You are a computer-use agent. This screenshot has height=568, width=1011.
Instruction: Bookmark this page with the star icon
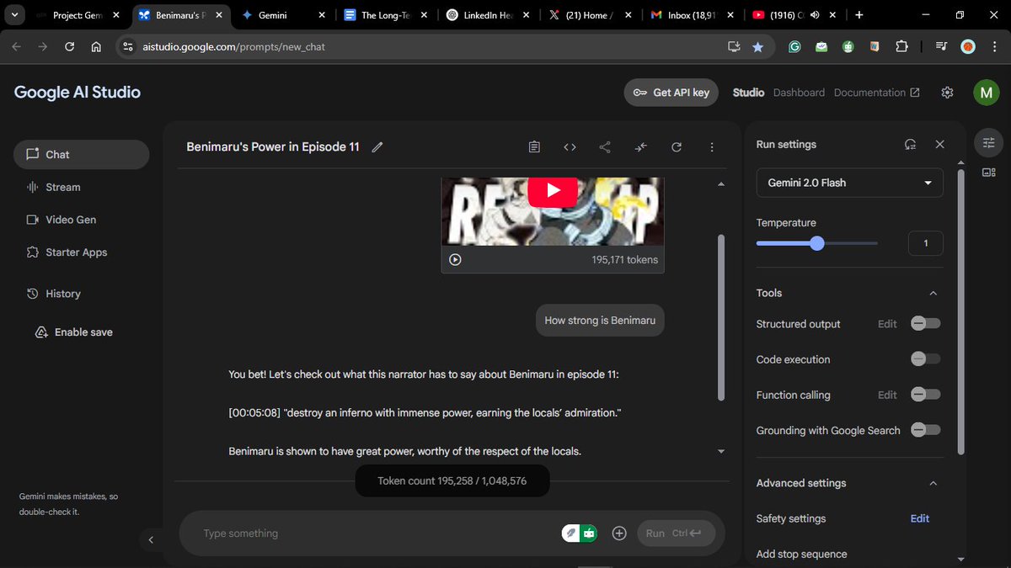[757, 47]
